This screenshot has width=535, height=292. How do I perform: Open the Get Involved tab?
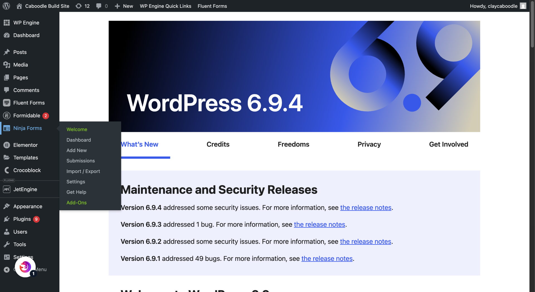click(x=449, y=144)
